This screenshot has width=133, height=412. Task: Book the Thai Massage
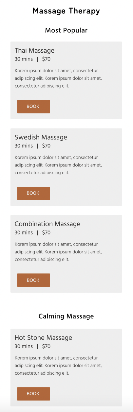coord(33,107)
